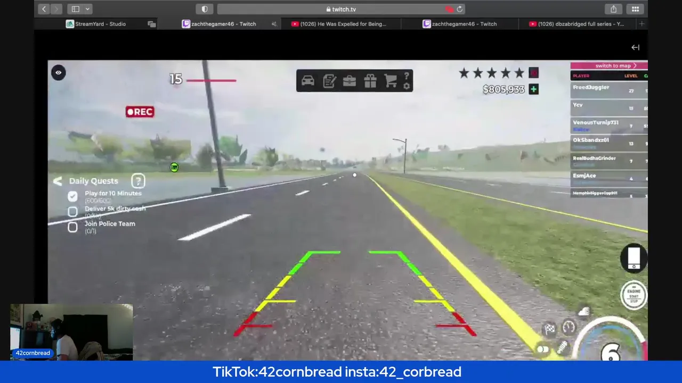682x383 pixels.
Task: Click the checkered race flag icon
Action: point(550,329)
